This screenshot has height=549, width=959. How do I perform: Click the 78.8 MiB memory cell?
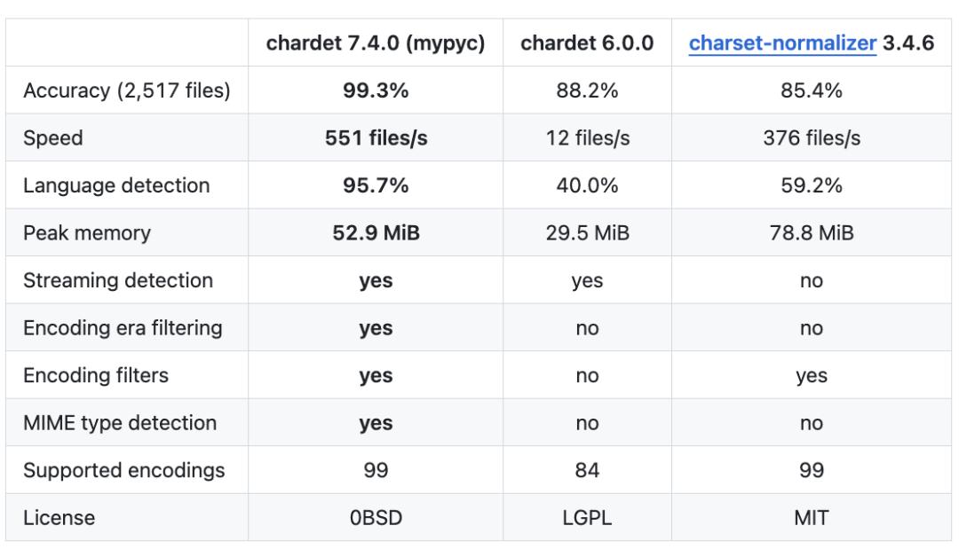[x=811, y=233]
